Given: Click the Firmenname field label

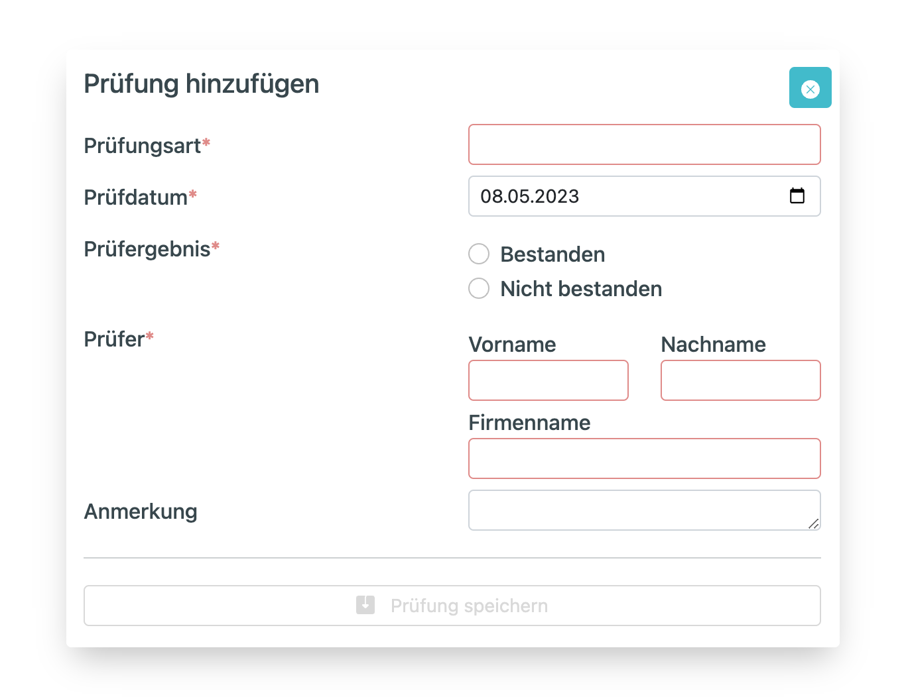Looking at the screenshot, I should [529, 423].
